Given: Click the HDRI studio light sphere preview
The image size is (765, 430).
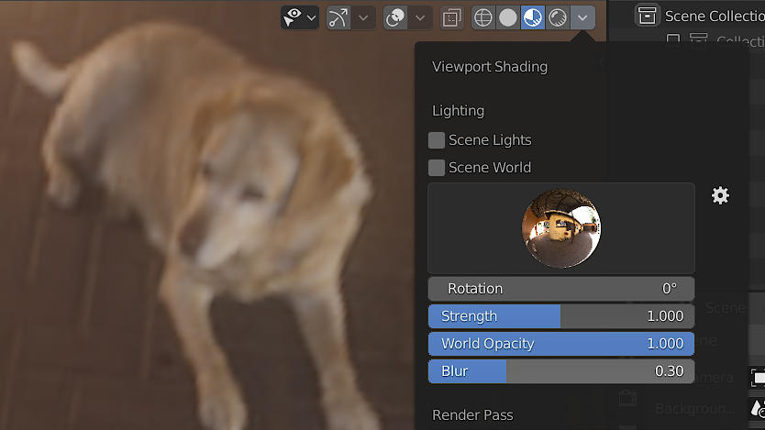Looking at the screenshot, I should click(561, 228).
